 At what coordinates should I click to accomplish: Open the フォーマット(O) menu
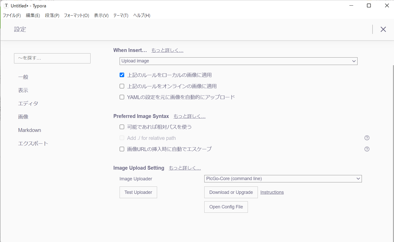[77, 15]
